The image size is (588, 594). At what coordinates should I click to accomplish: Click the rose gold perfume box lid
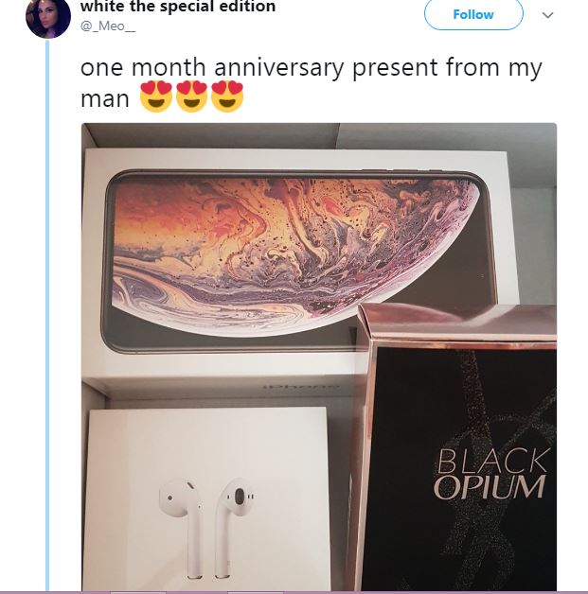click(x=456, y=323)
